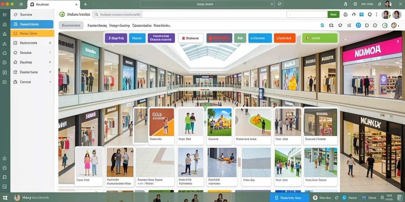Click the star bookmark icon in the toolbar

(x=354, y=15)
